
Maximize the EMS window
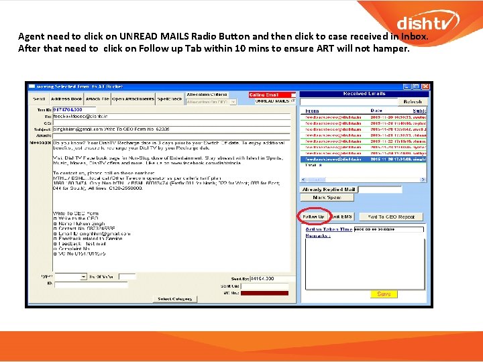point(416,86)
